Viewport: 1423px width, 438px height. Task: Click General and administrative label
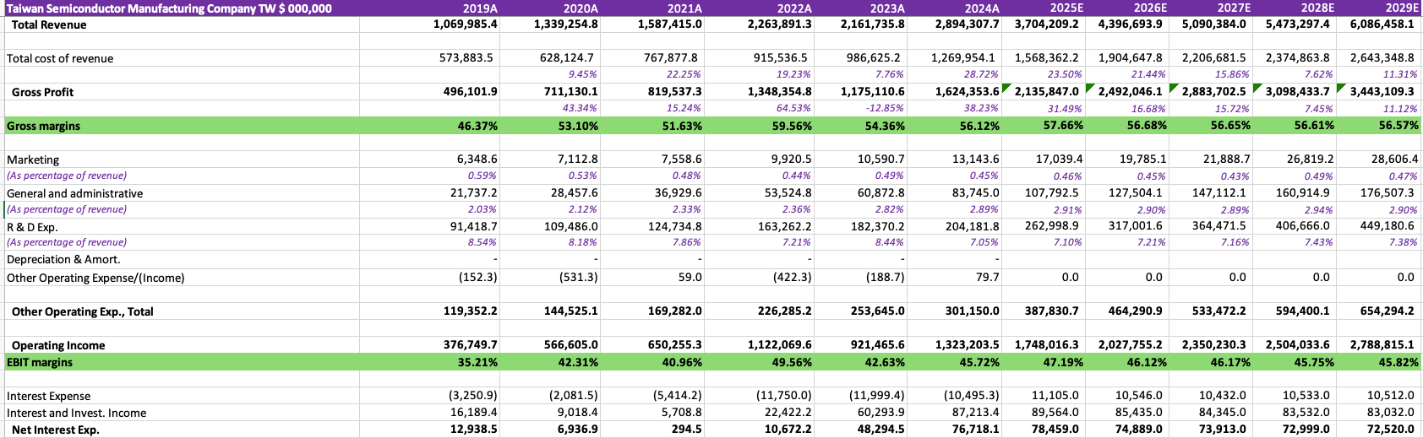(74, 193)
